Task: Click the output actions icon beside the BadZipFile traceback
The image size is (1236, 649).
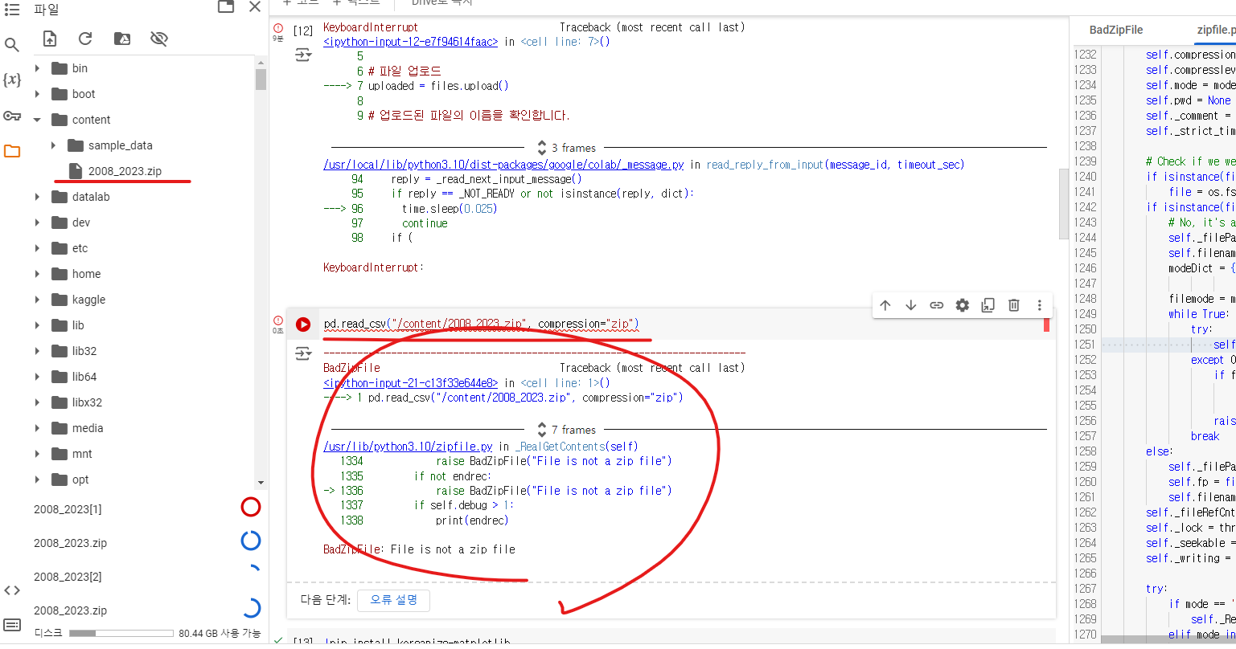Action: (x=302, y=353)
